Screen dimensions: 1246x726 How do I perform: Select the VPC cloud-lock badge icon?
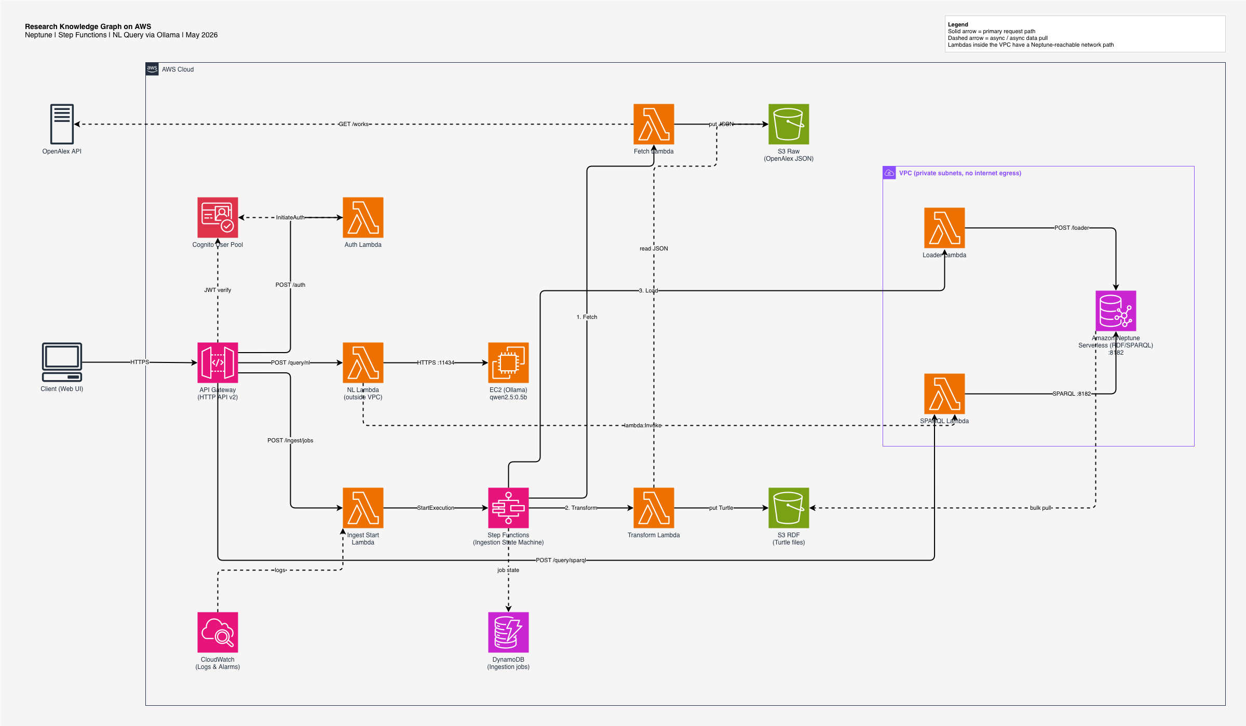click(889, 173)
